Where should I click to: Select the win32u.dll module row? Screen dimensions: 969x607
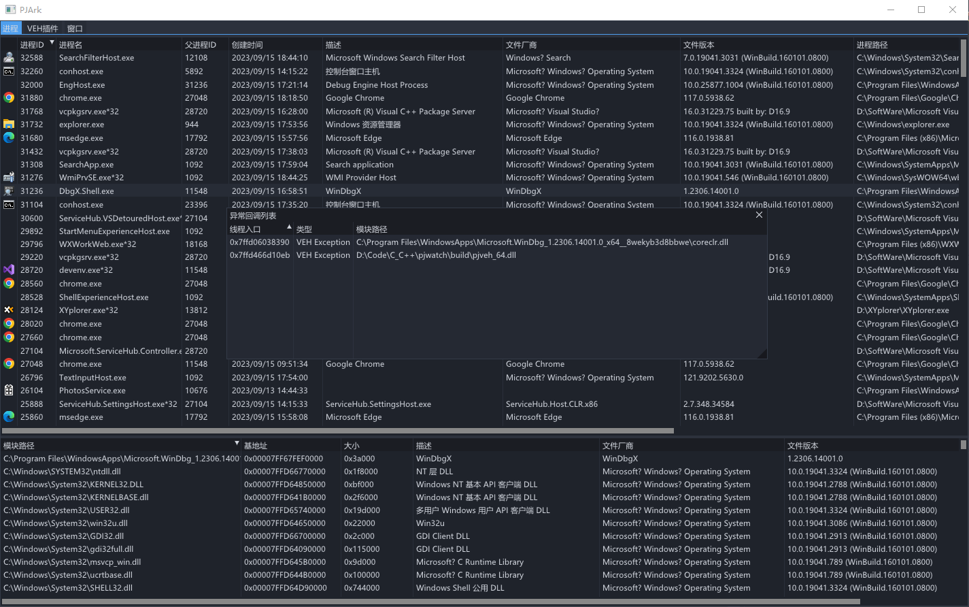(x=480, y=523)
